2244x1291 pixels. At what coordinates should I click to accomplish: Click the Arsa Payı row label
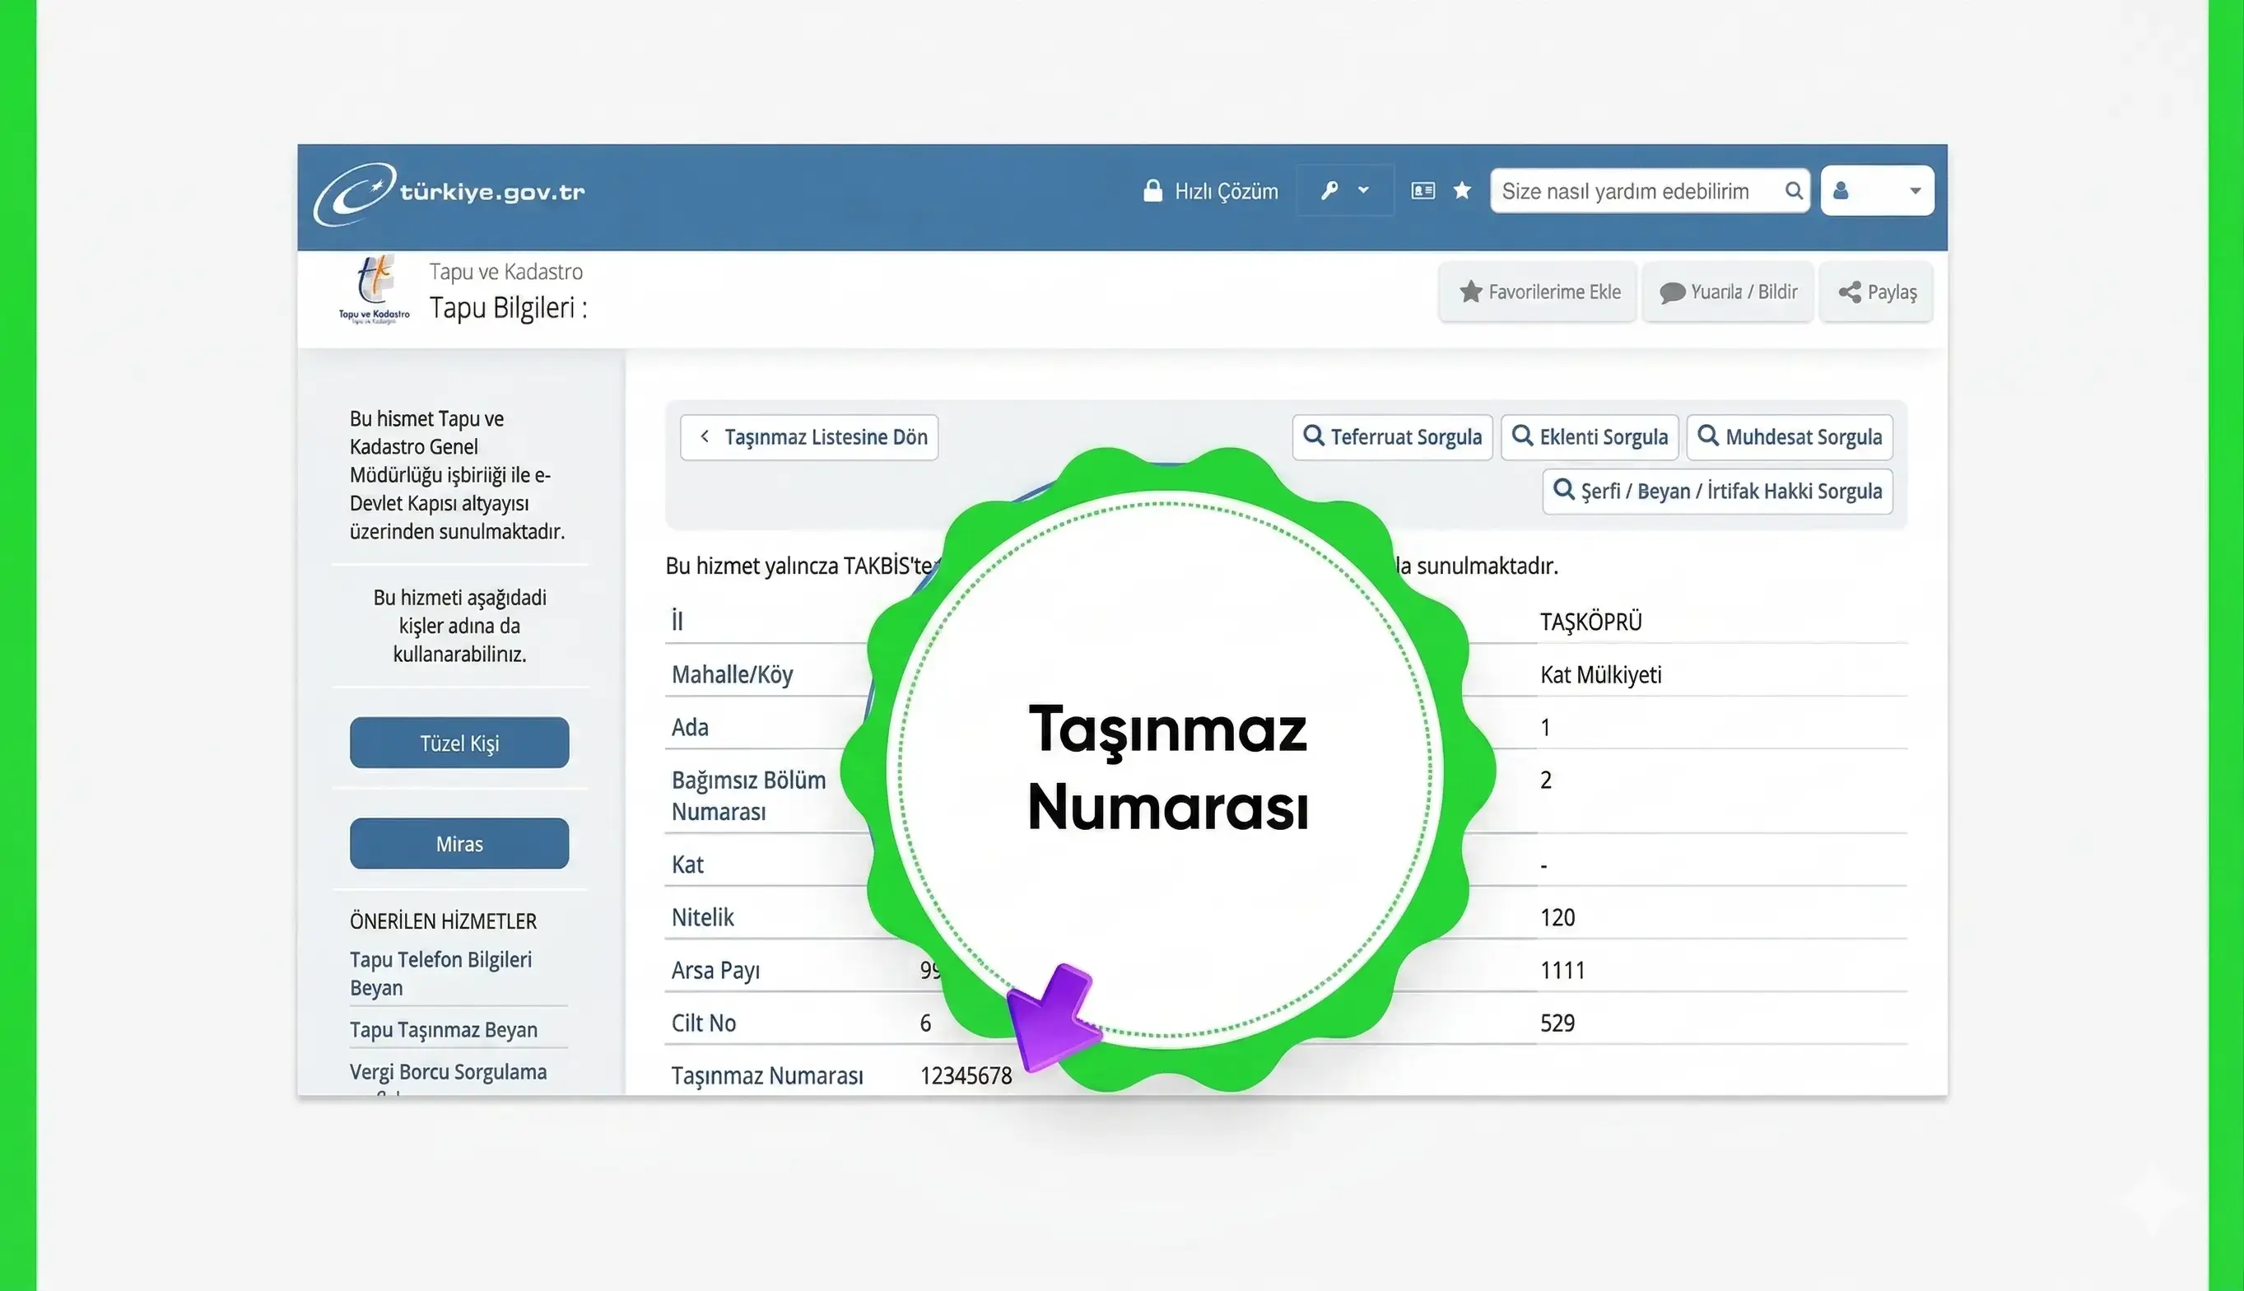click(715, 970)
